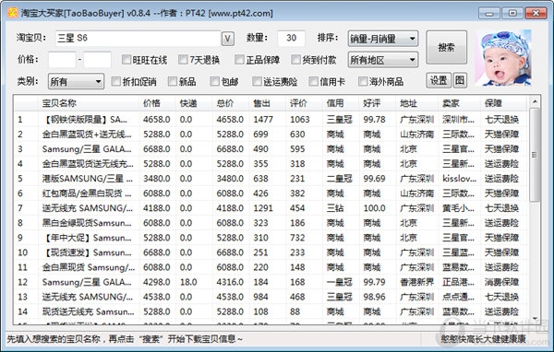Select row 9 【年中大促】Samsun...
The height and width of the screenshot is (352, 554).
(x=271, y=238)
